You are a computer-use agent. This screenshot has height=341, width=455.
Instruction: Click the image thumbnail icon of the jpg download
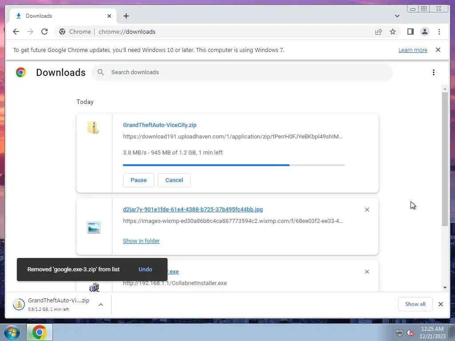point(94,227)
